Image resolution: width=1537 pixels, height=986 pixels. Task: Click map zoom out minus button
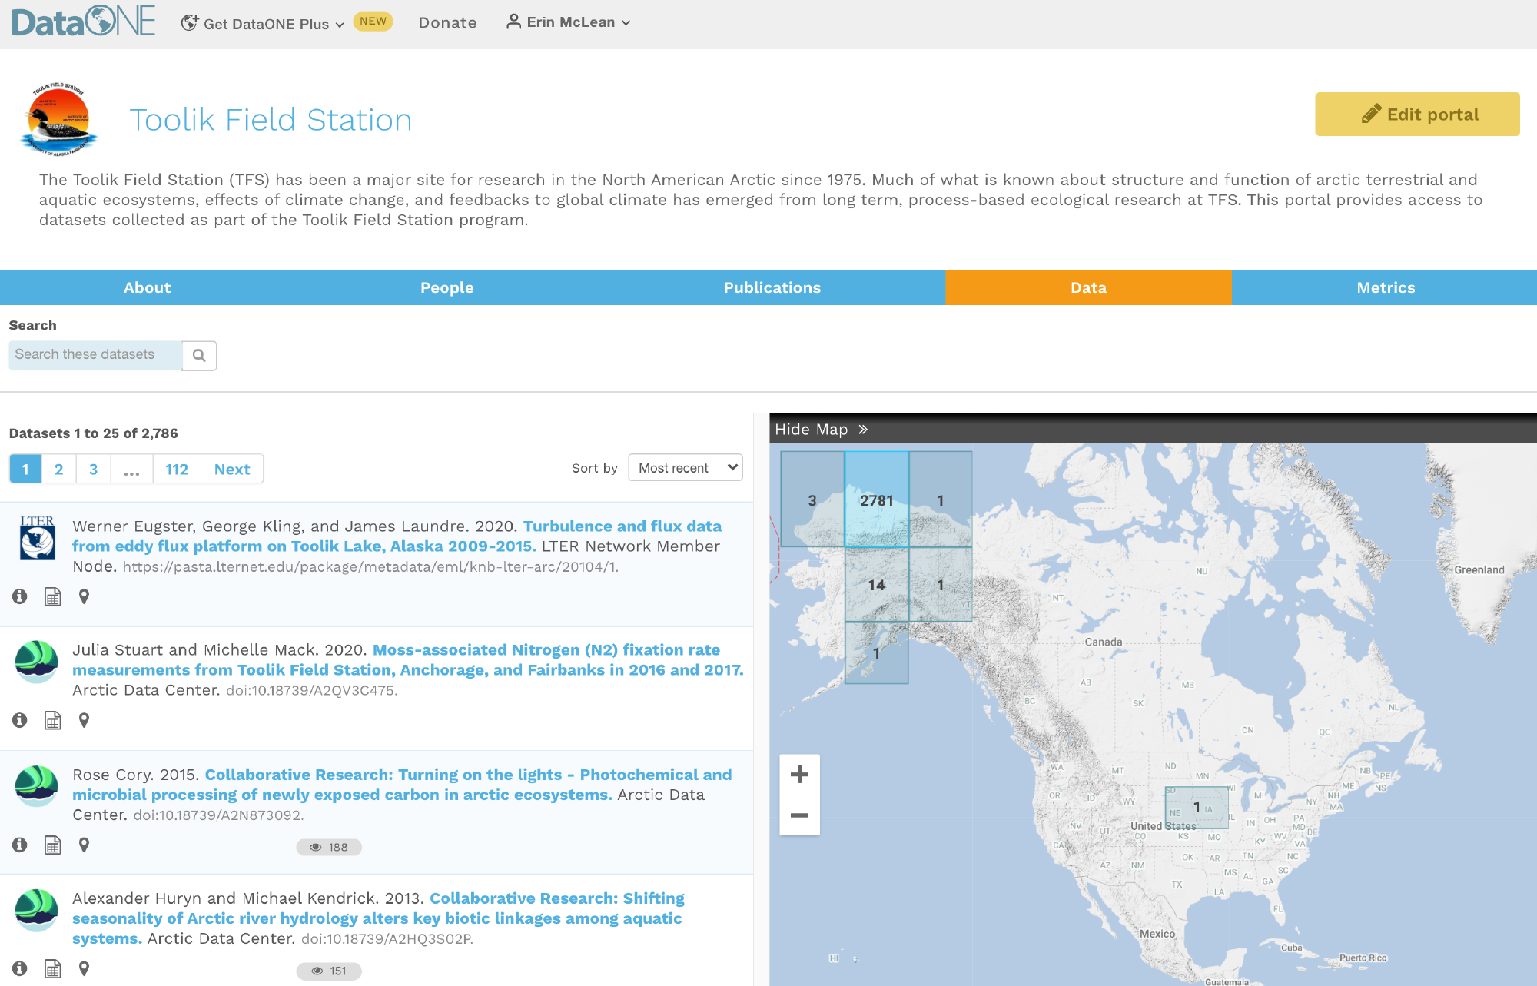coord(799,815)
